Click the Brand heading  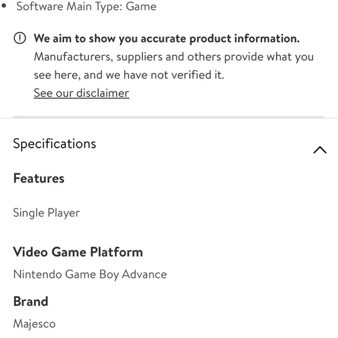(31, 301)
